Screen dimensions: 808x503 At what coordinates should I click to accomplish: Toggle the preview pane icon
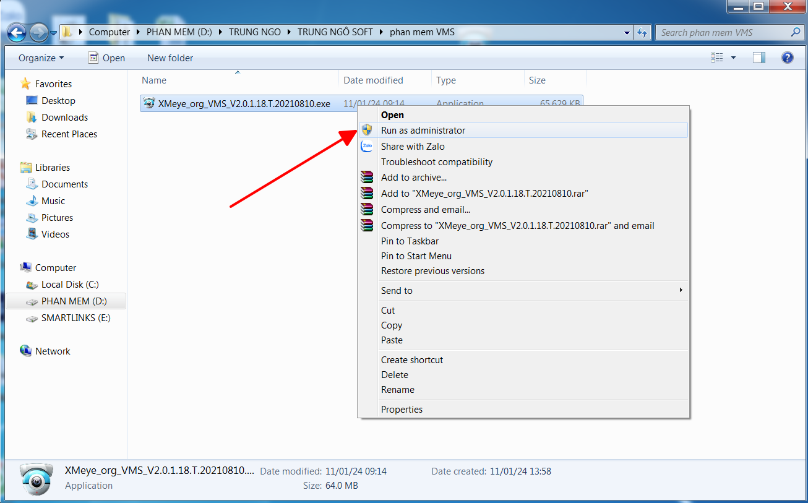[759, 58]
